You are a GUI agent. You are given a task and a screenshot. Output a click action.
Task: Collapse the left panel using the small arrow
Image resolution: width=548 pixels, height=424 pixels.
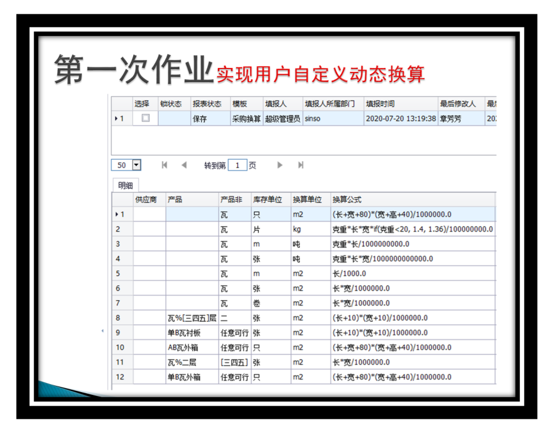[102, 331]
